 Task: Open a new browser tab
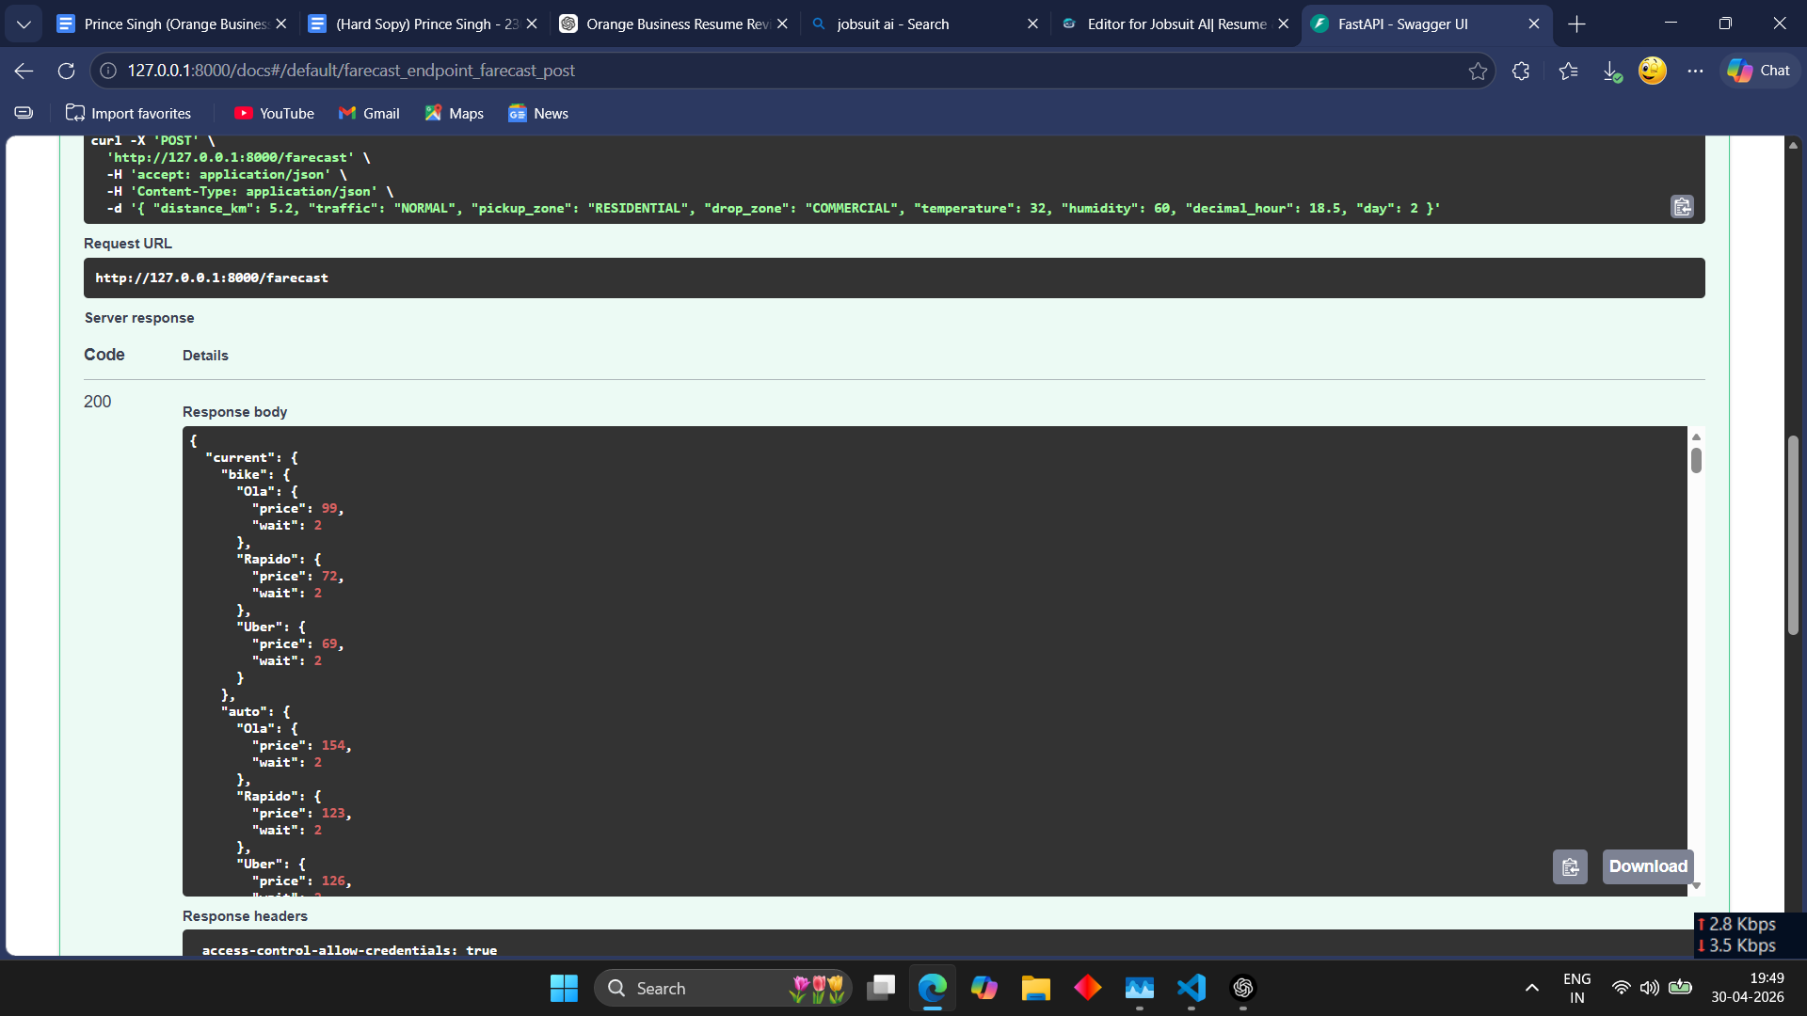coord(1577,24)
